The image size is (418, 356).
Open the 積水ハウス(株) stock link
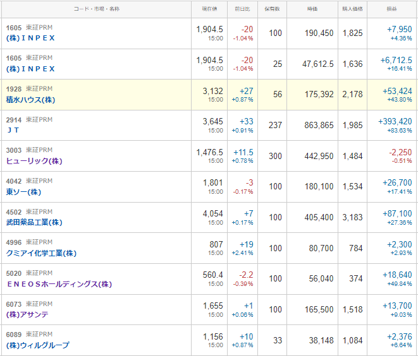point(30,100)
